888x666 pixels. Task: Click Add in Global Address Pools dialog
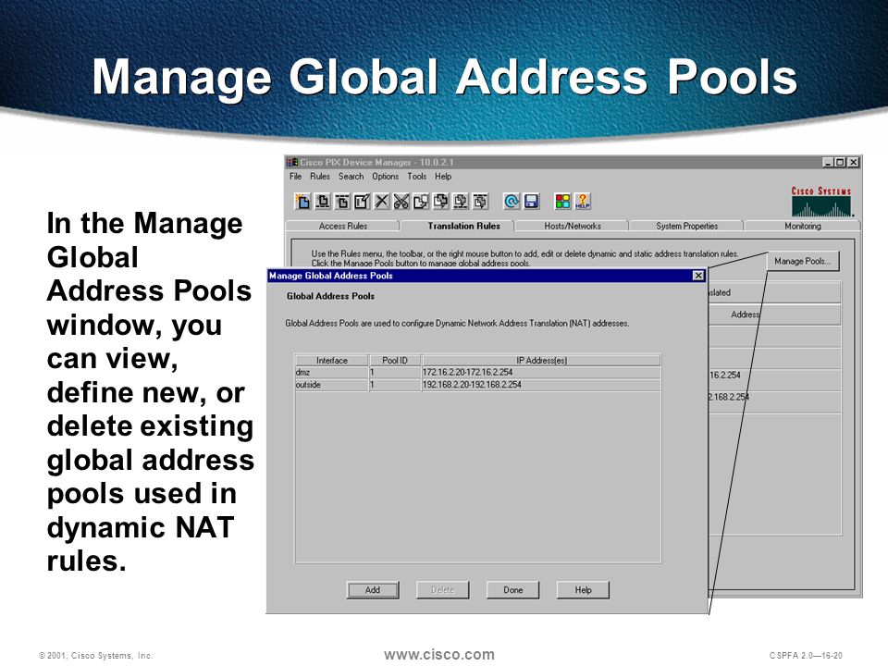point(373,590)
